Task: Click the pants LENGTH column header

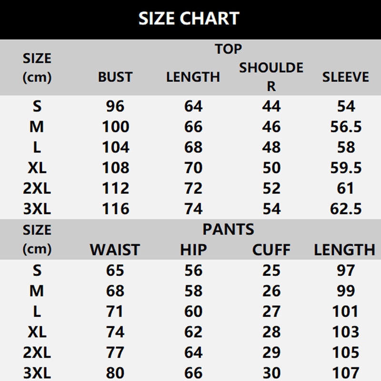Action: click(x=344, y=250)
